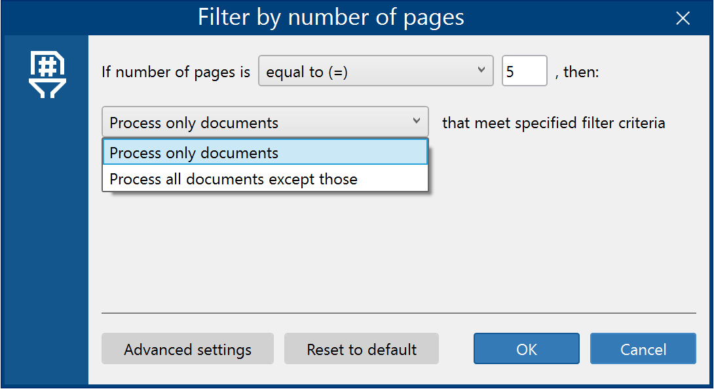Collapse the "Process only documents" combo box
Image resolution: width=714 pixels, height=389 pixels.
(265, 122)
